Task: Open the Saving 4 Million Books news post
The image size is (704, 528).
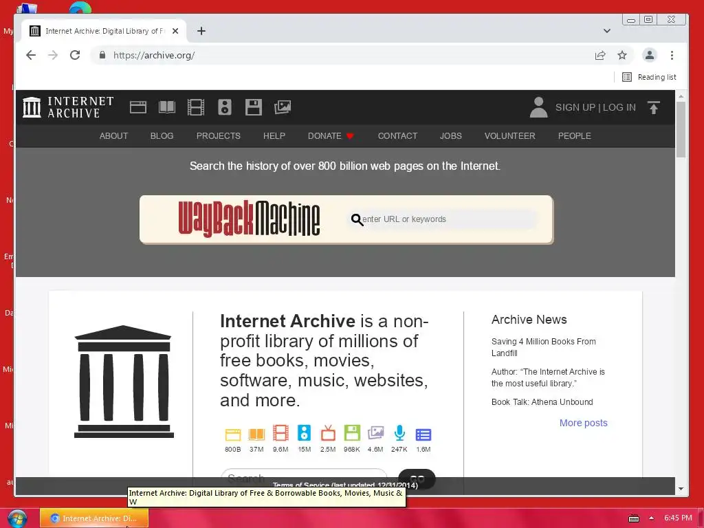Action: [543, 347]
